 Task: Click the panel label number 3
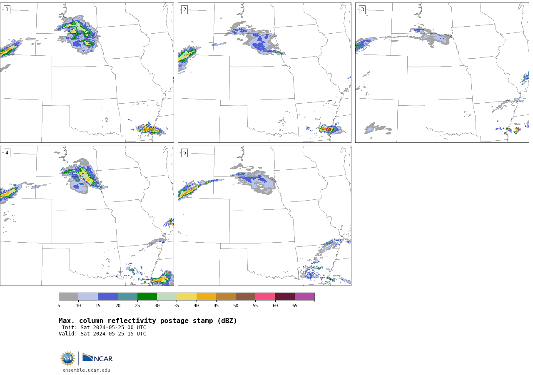click(x=362, y=10)
